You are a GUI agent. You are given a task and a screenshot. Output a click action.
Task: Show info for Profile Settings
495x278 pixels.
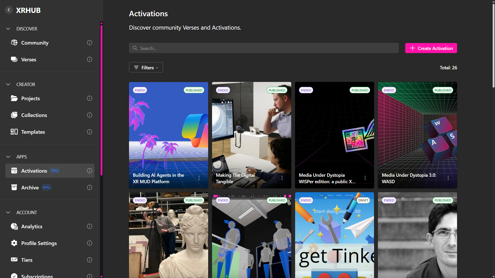tap(90, 243)
